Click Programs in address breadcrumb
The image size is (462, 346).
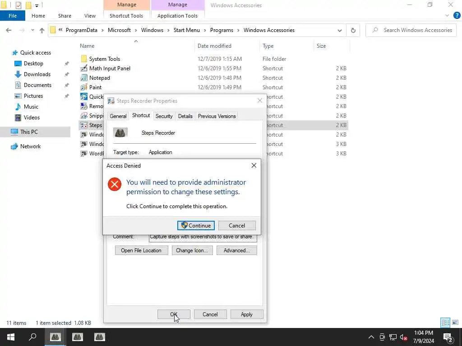tap(222, 30)
